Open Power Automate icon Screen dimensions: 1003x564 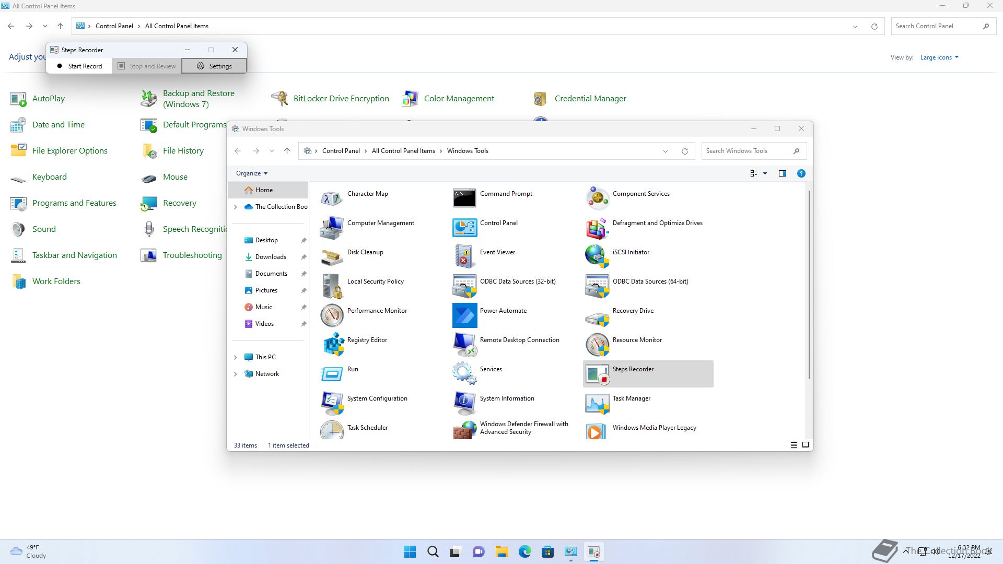464,315
